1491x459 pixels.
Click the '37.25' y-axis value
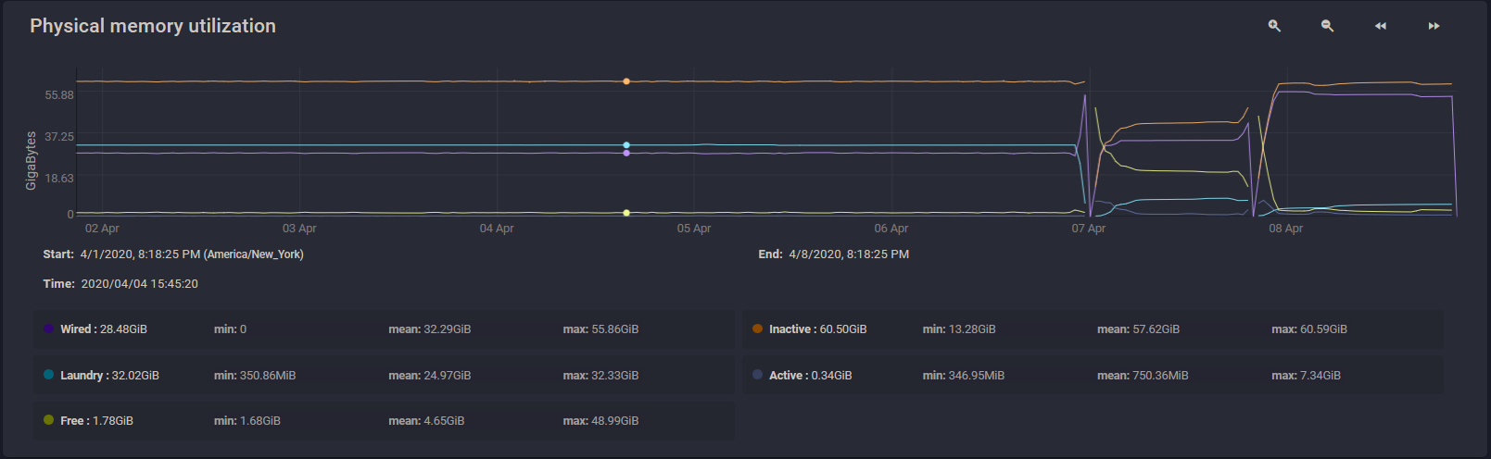tap(59, 137)
